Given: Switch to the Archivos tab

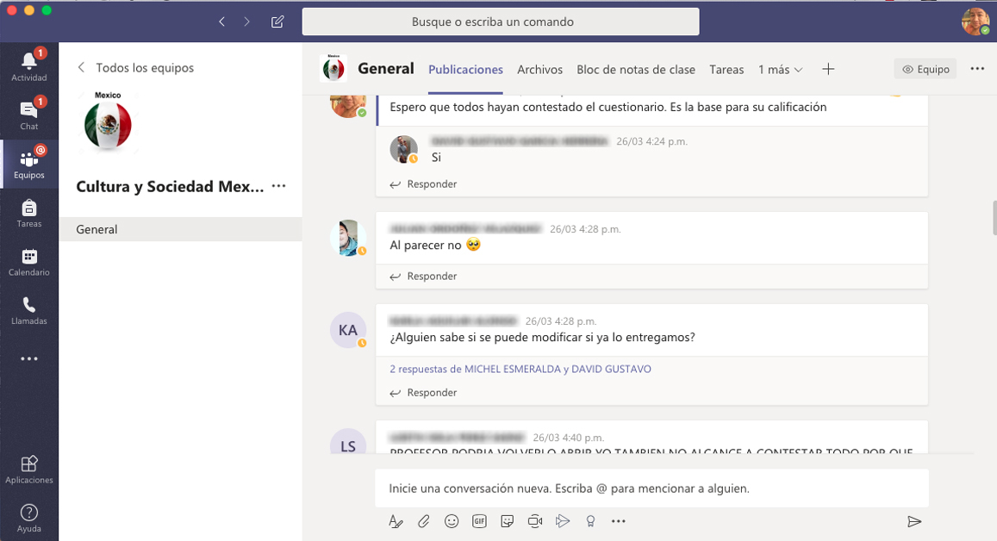Looking at the screenshot, I should tap(539, 70).
